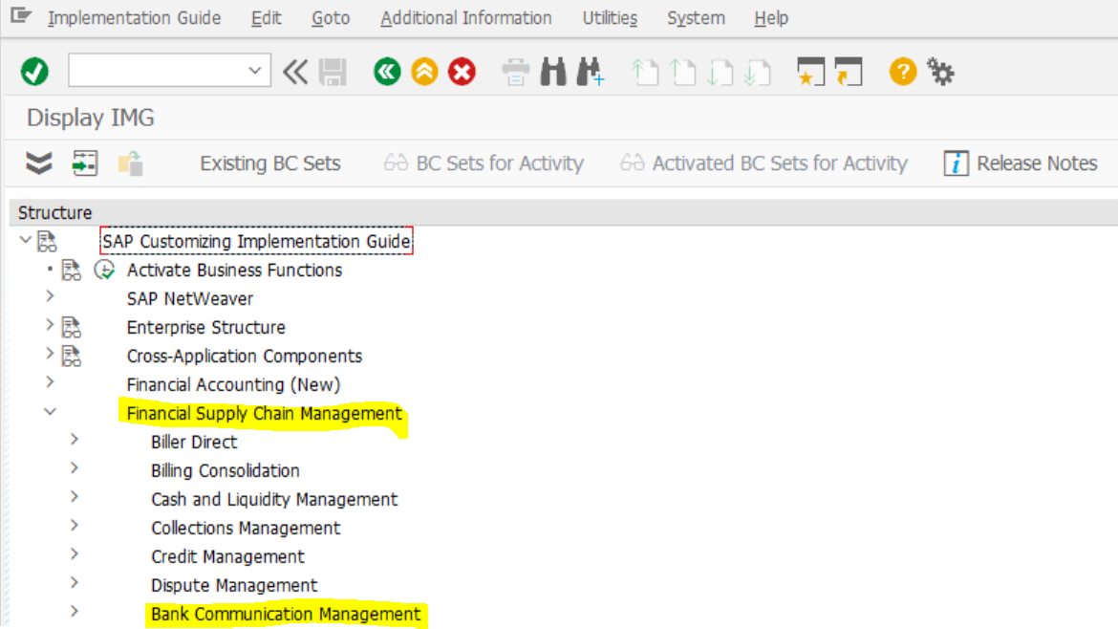The width and height of the screenshot is (1118, 629).
Task: Select the Cash and Liquidity Management item
Action: coord(274,499)
